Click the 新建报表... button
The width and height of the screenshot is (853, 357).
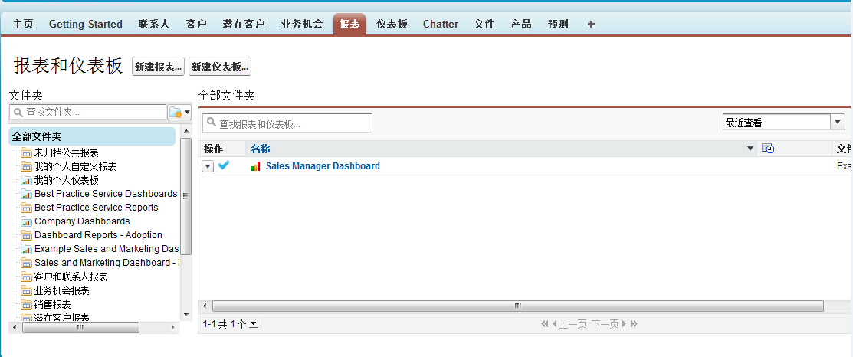(159, 67)
